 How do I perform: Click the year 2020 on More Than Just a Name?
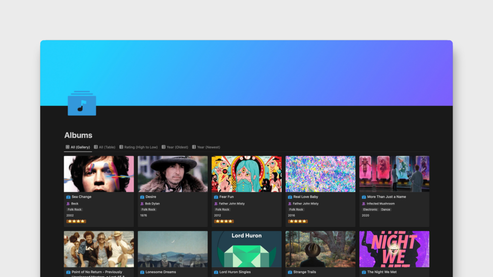(365, 215)
